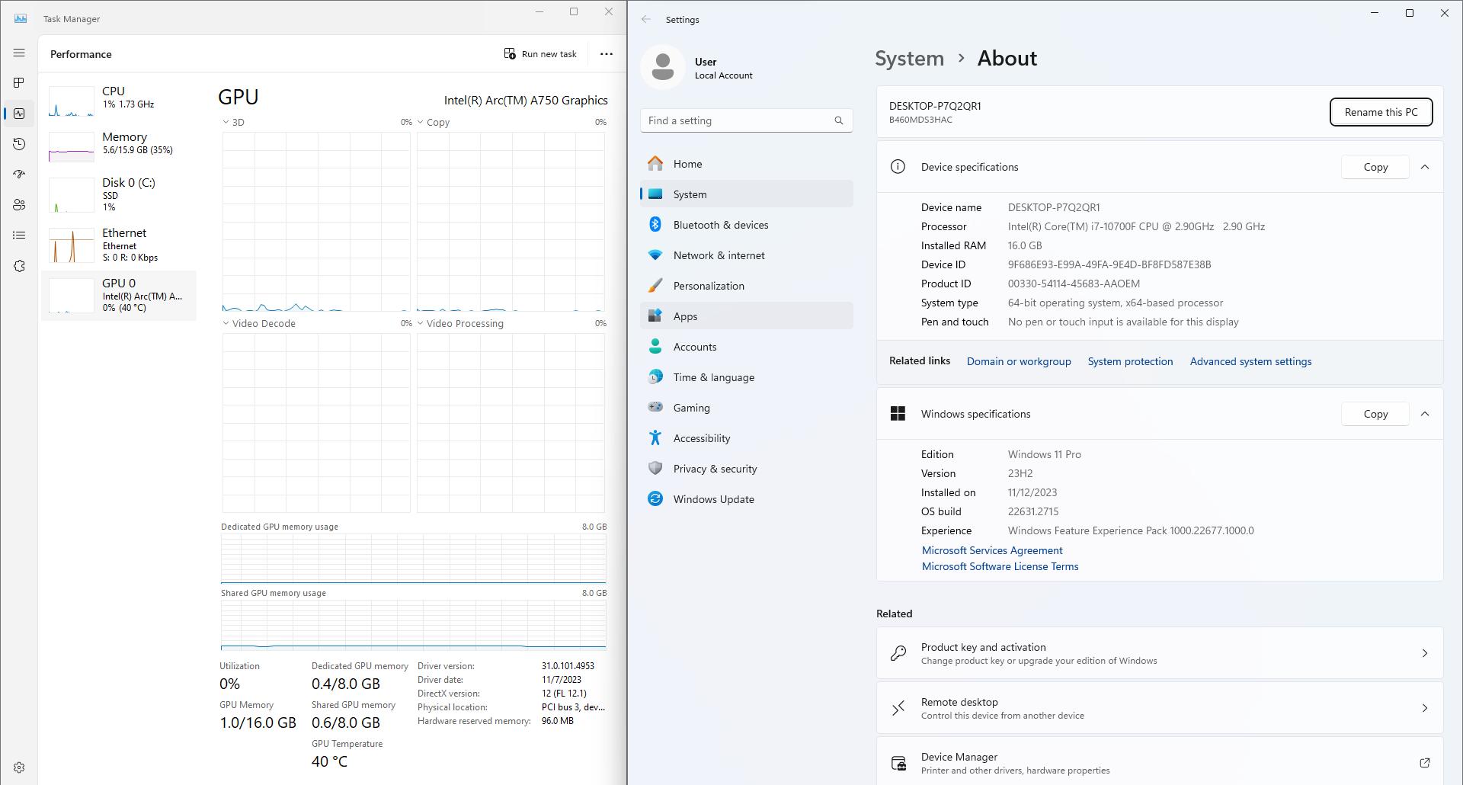1463x785 pixels.
Task: Collapse Windows specifications section
Action: coord(1425,414)
